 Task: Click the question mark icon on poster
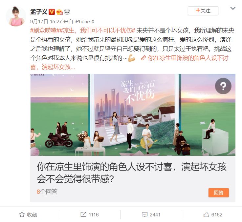coord(223,86)
